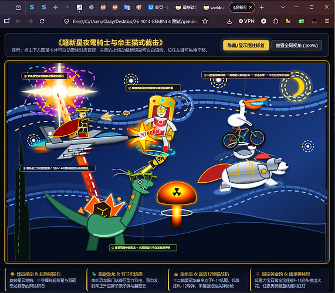Open the browser hamburger menu
Image resolution: width=335 pixels, height=293 pixels.
pos(327,21)
